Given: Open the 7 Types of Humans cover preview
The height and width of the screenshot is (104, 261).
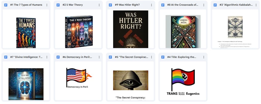Looking at the screenshot, I should [26, 33].
